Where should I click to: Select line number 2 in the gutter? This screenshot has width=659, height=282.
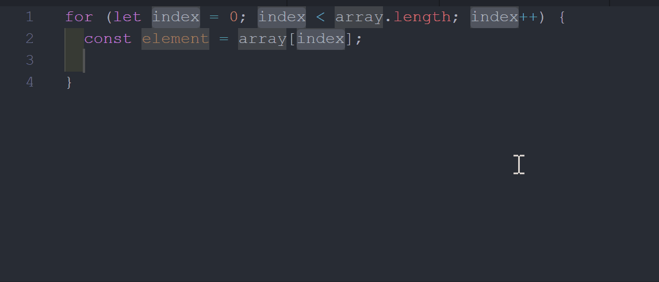pos(29,39)
